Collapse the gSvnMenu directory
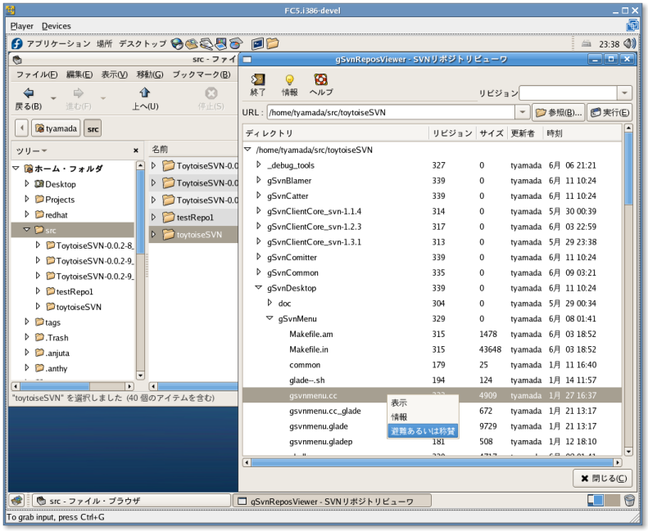 [x=270, y=318]
